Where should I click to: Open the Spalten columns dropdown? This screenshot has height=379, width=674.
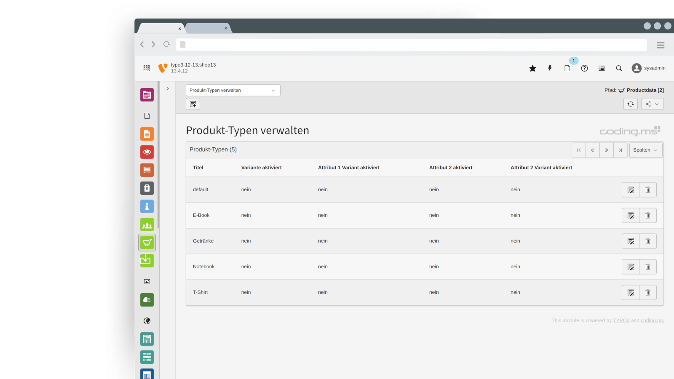(x=646, y=150)
